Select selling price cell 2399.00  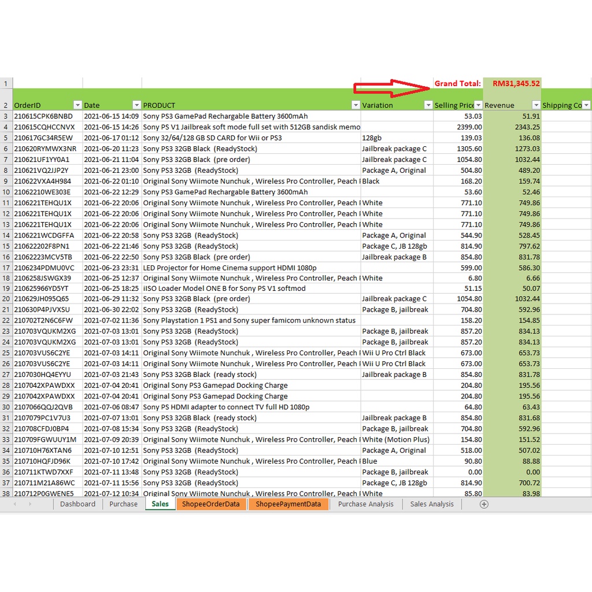pos(458,127)
